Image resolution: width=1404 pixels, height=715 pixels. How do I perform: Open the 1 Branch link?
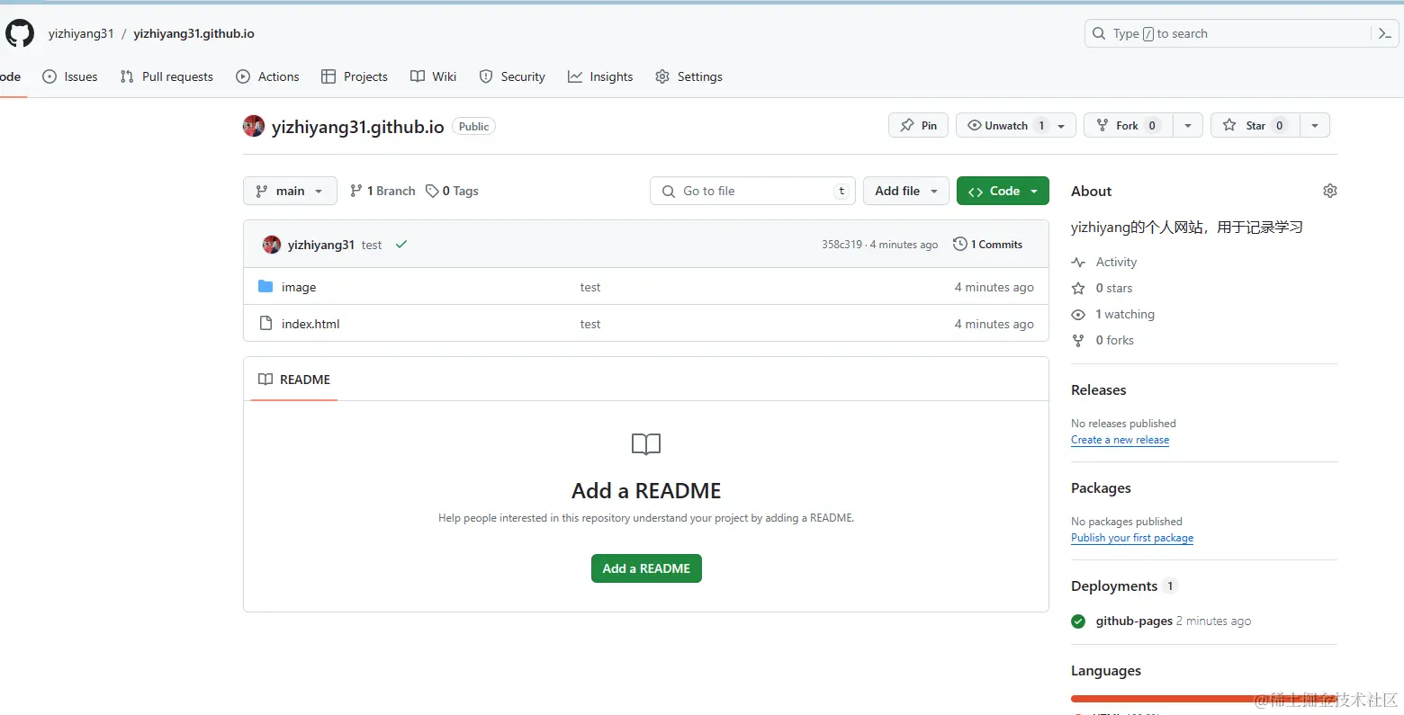382,191
